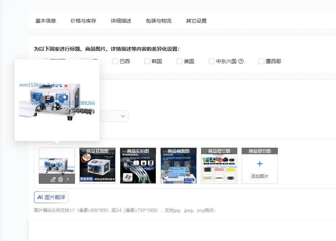
Task: Select the 商品背面图 thumbnail
Action: [x=97, y=166]
